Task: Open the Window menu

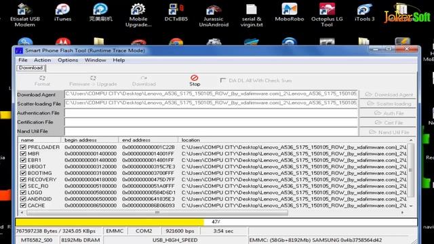Action: click(x=95, y=60)
